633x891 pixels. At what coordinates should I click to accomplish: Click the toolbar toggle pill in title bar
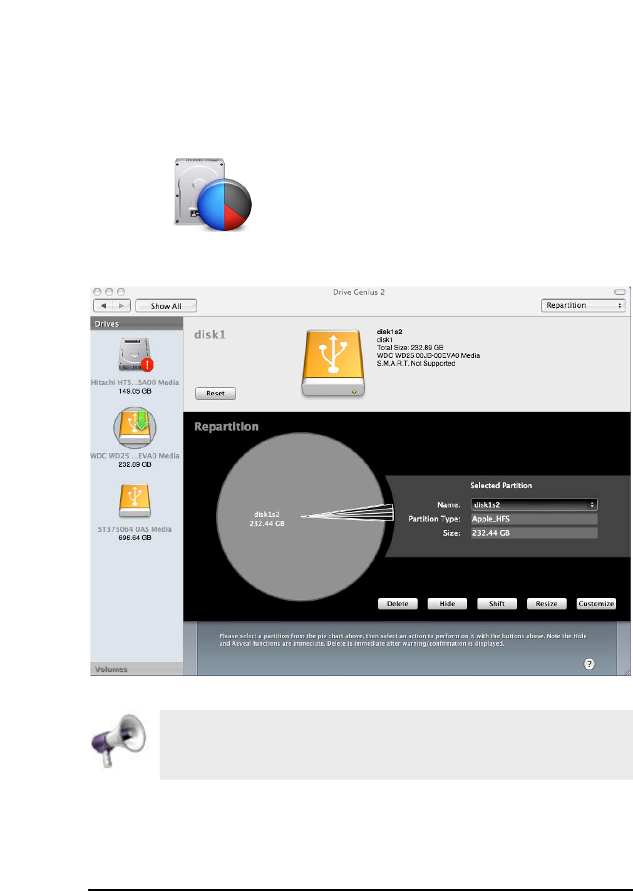620,292
